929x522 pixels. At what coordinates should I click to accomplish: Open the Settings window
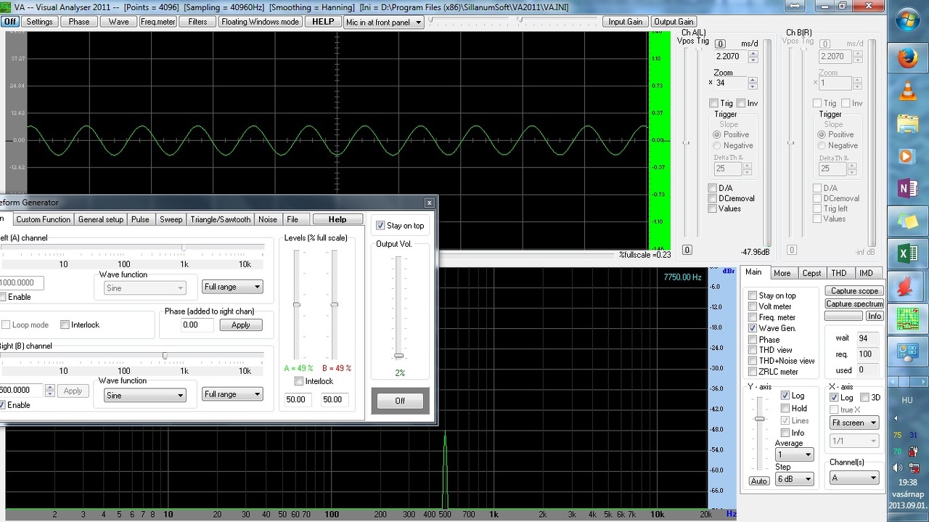(39, 22)
